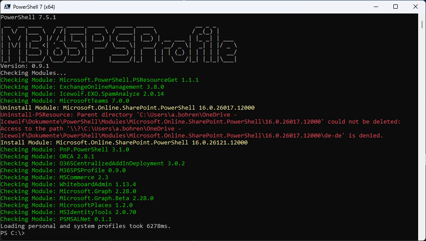Click the M365PSProfile 0.9.0 line
The image size is (426, 241).
(63, 171)
